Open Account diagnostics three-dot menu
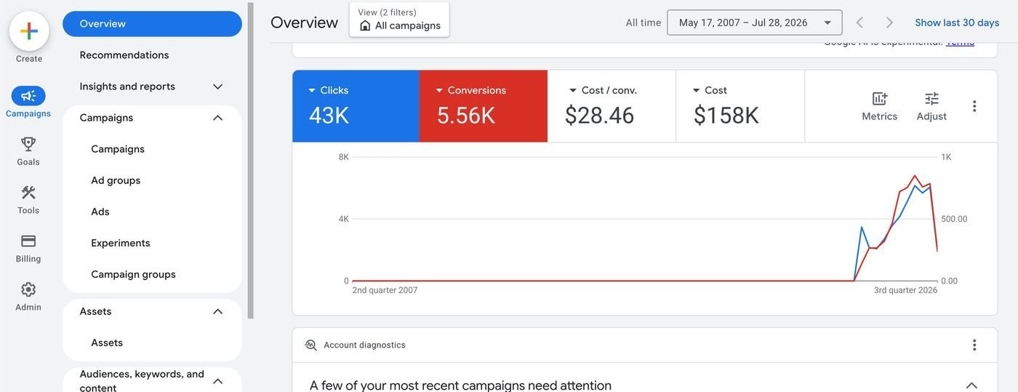Viewport: 1018px width, 392px height. pyautogui.click(x=974, y=345)
